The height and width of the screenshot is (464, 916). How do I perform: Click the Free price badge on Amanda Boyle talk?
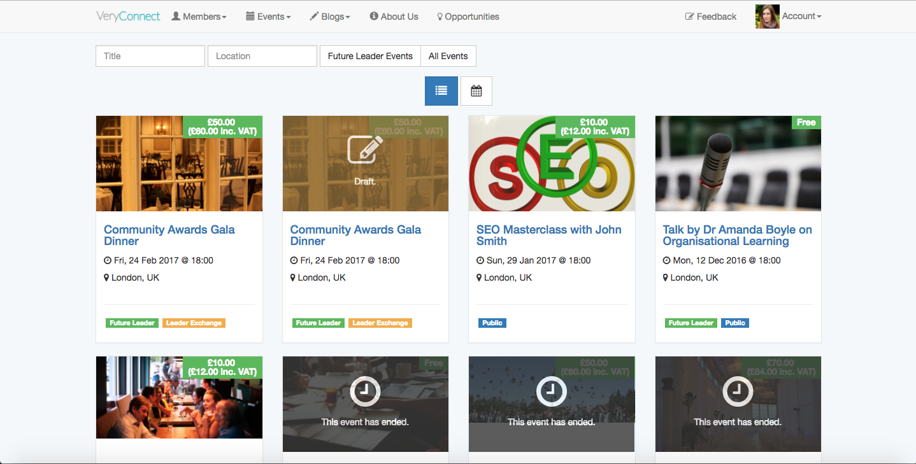(806, 122)
